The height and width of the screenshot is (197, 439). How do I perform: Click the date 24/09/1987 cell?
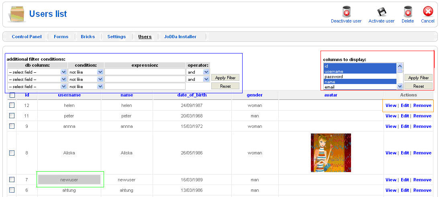[x=192, y=106]
